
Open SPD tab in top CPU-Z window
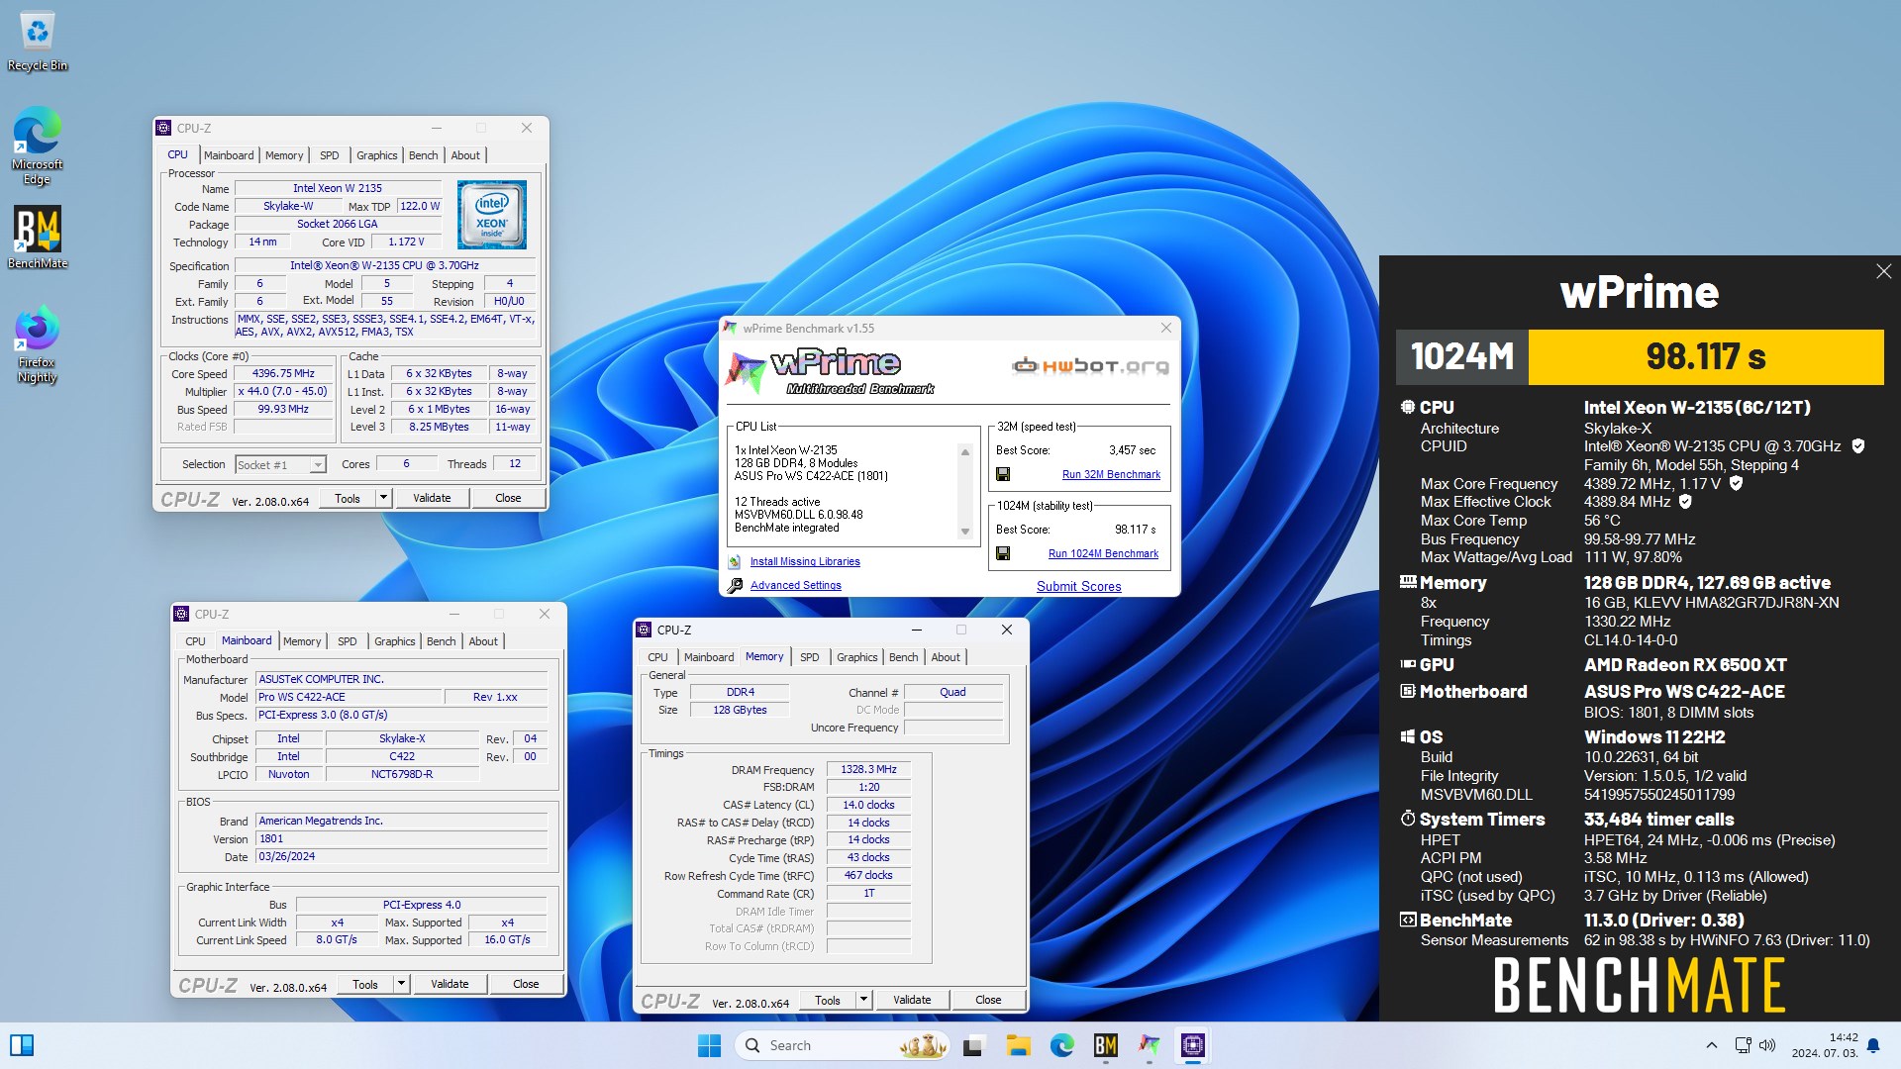pyautogui.click(x=330, y=155)
